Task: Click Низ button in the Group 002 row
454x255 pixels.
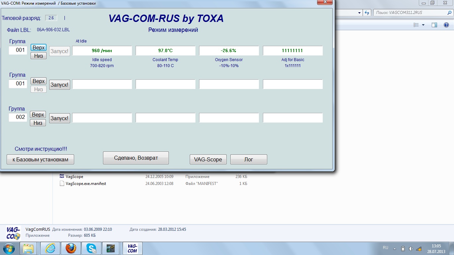Action: click(x=38, y=123)
